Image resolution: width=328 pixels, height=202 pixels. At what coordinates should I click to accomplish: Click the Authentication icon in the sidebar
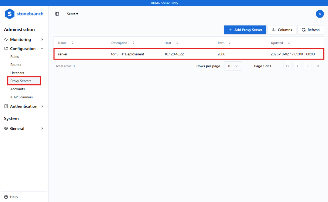point(6,106)
